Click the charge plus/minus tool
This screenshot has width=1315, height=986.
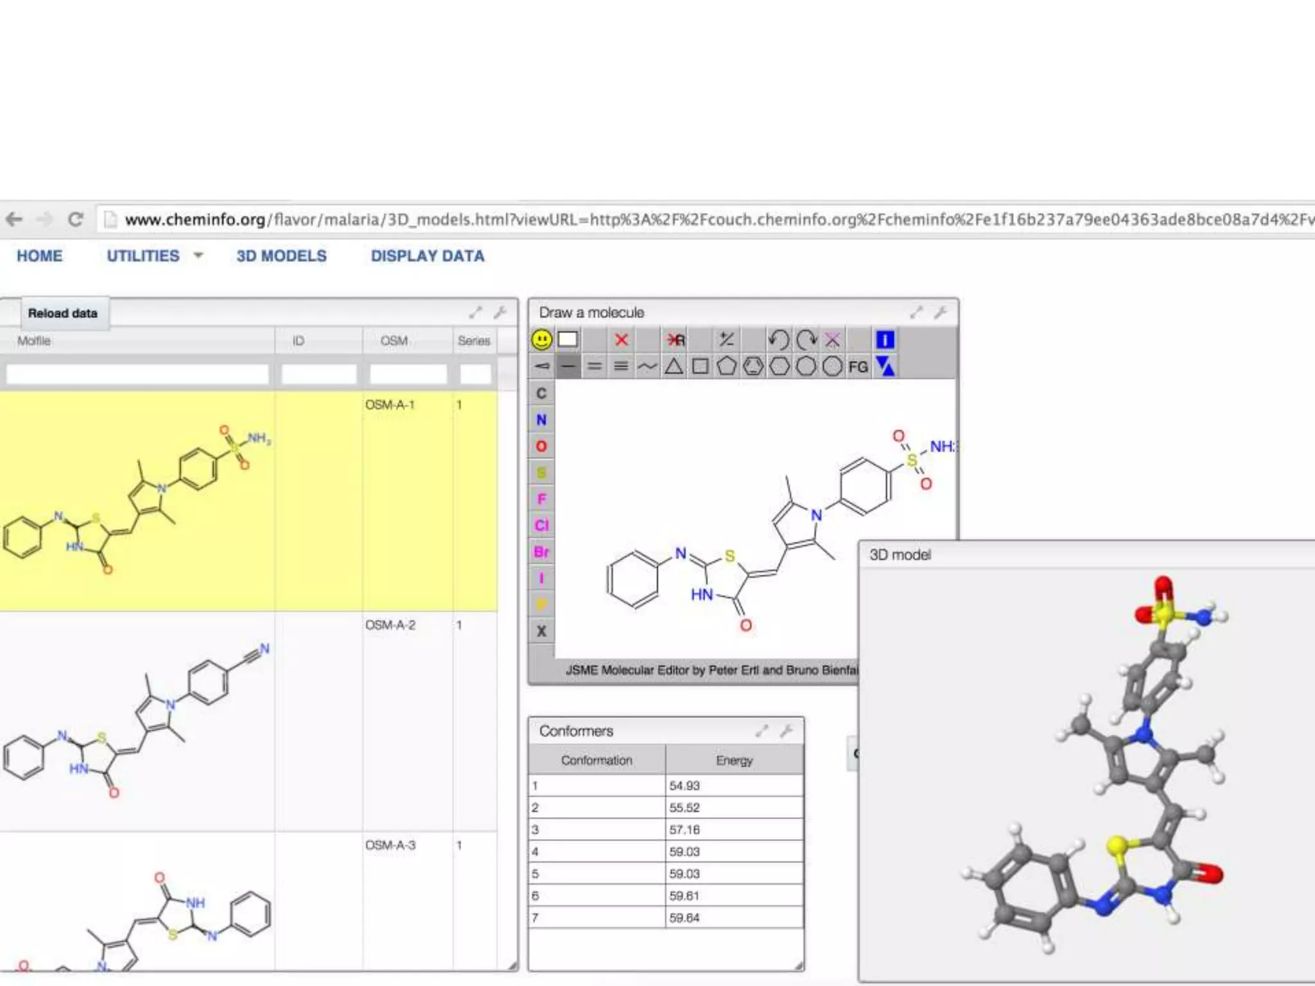click(x=726, y=340)
